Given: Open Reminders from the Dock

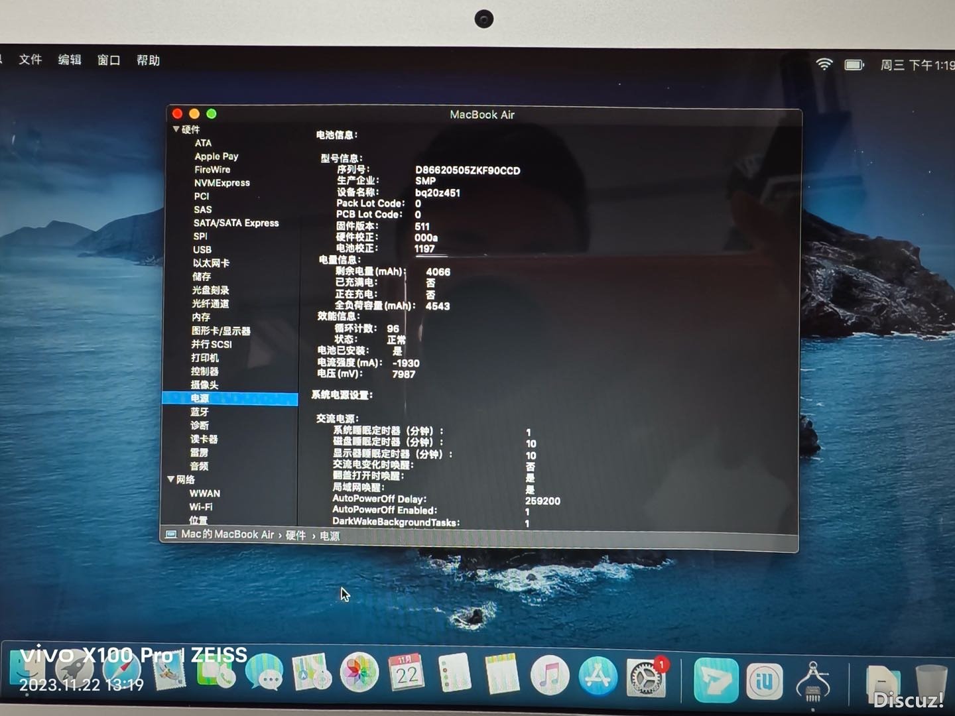Looking at the screenshot, I should coord(454,674).
